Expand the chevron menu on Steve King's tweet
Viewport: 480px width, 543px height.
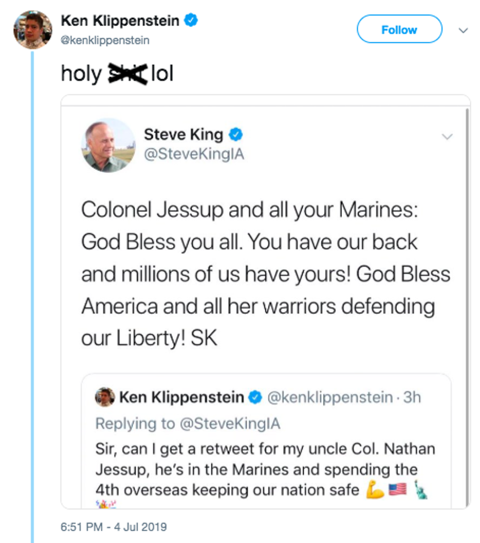(x=447, y=137)
